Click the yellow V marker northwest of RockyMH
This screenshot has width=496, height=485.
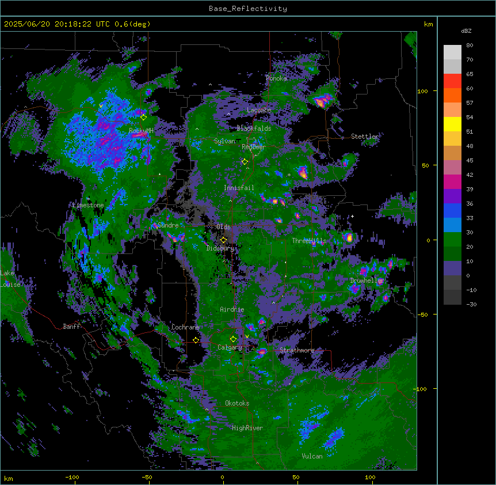pyautogui.click(x=101, y=106)
